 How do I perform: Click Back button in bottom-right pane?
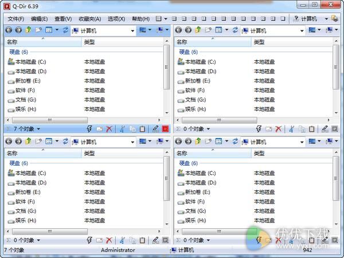click(x=178, y=141)
